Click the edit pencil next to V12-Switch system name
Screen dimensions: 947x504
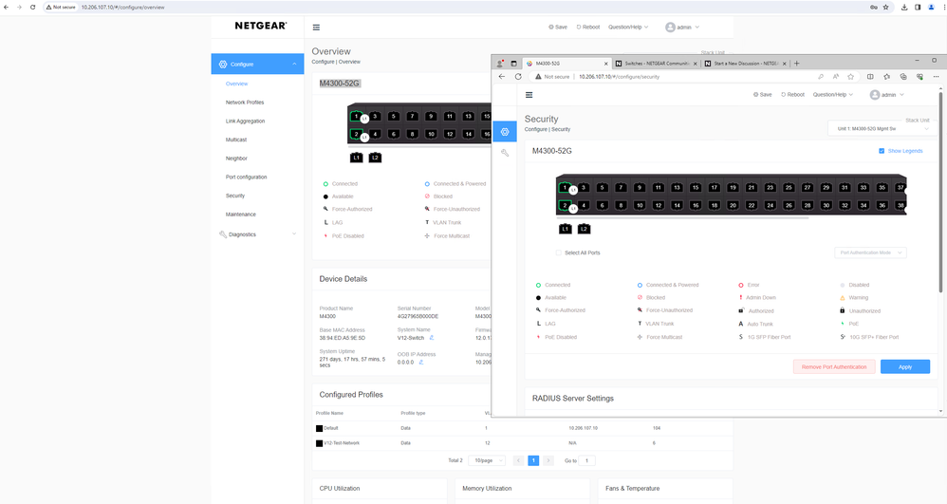click(432, 337)
